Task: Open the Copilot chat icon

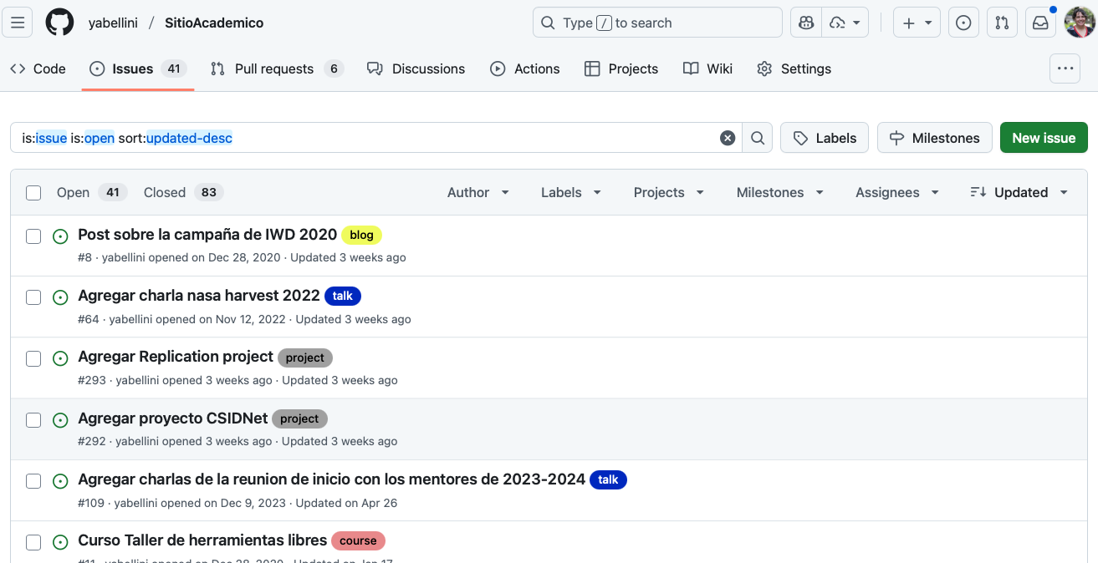Action: pyautogui.click(x=806, y=23)
